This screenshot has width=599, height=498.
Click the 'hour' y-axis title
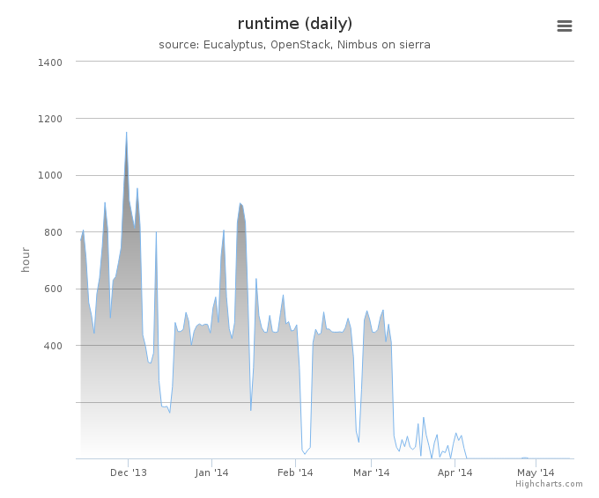click(x=26, y=260)
